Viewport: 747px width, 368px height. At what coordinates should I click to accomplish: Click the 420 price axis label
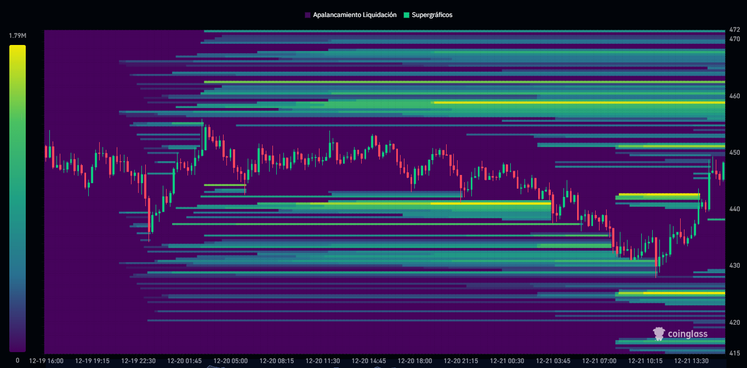tap(734, 322)
